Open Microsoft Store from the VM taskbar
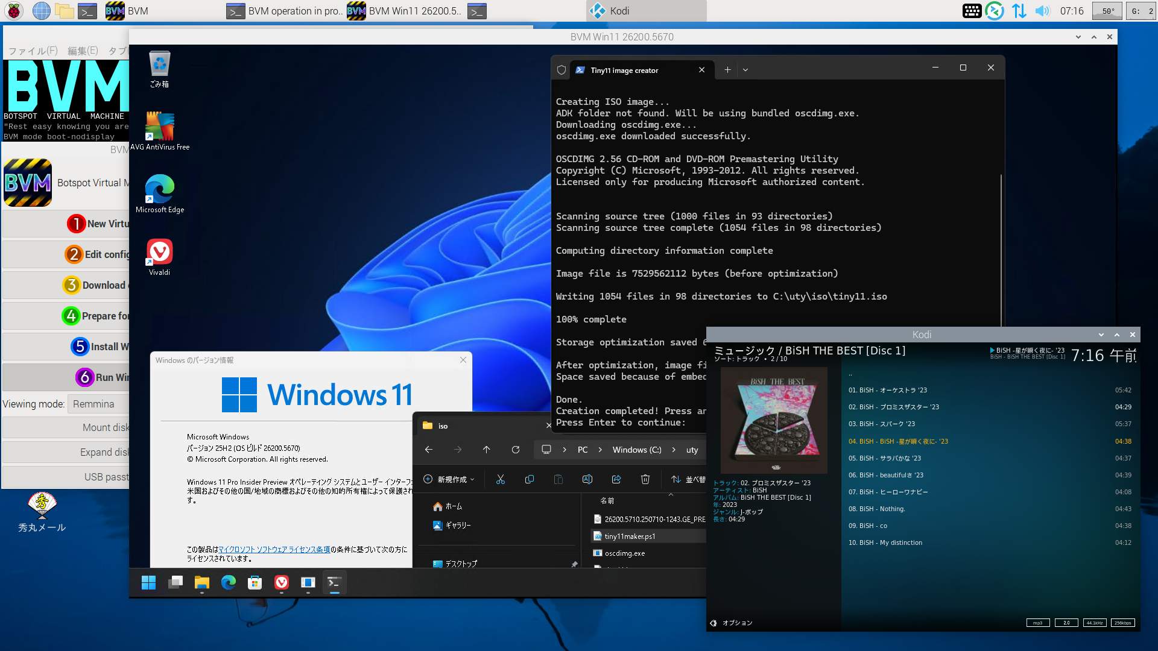The height and width of the screenshot is (651, 1158). (x=255, y=582)
